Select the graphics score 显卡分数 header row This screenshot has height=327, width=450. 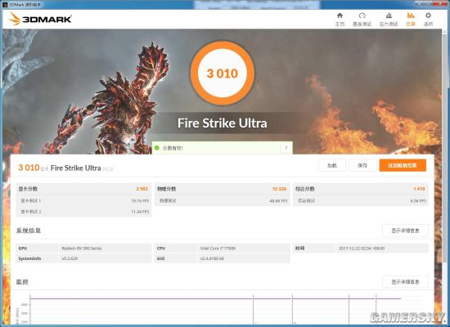(83, 189)
